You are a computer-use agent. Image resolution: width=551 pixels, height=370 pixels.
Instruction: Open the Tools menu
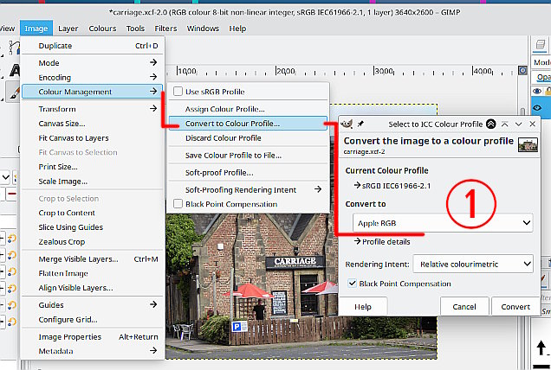[x=135, y=29]
